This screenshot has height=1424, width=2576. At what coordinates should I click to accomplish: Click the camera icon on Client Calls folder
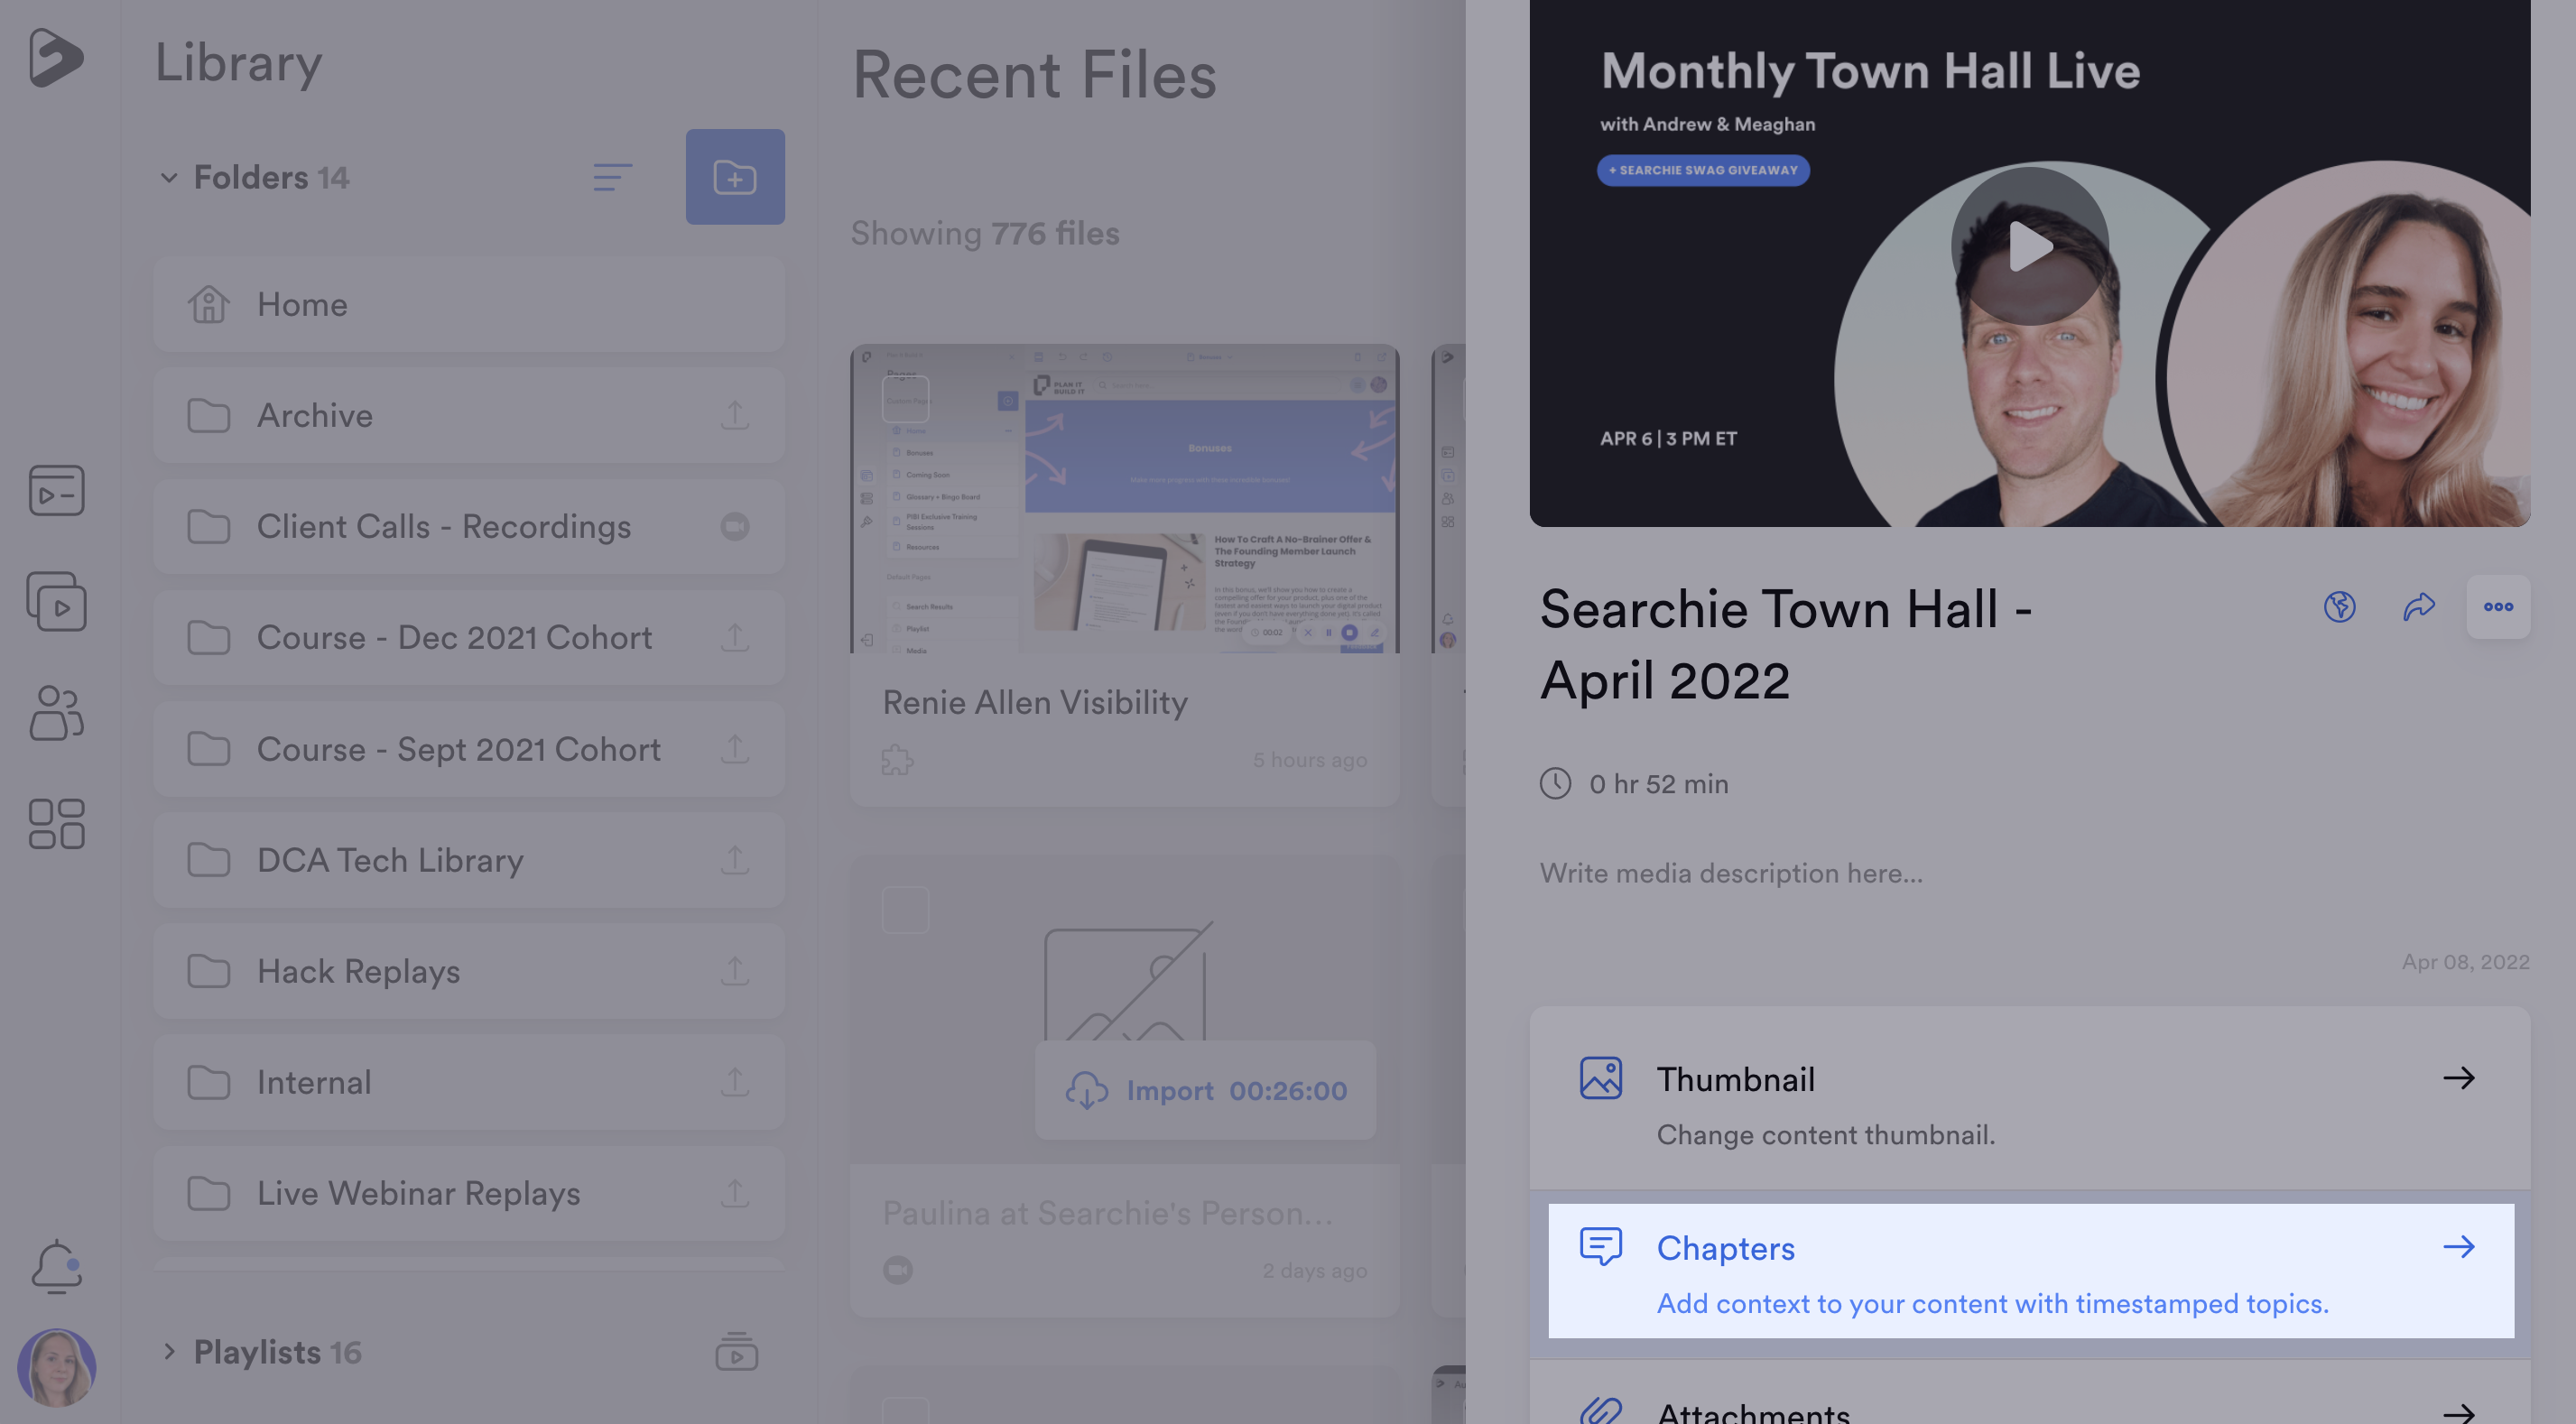pos(735,526)
